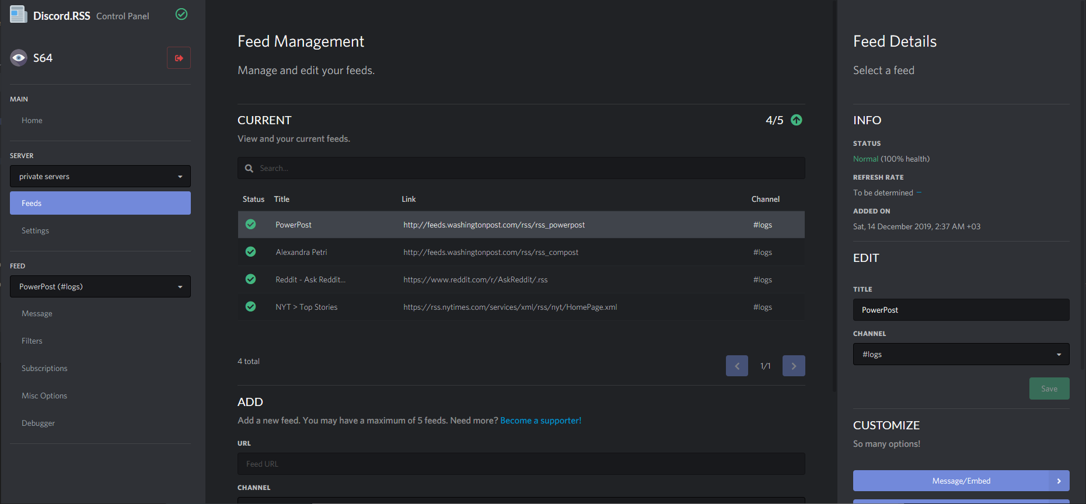Open the Filters menu item

coord(32,341)
